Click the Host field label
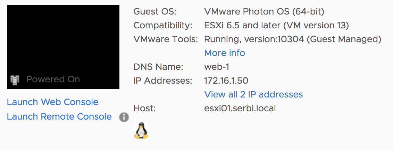The height and width of the screenshot is (150, 393). (145, 108)
